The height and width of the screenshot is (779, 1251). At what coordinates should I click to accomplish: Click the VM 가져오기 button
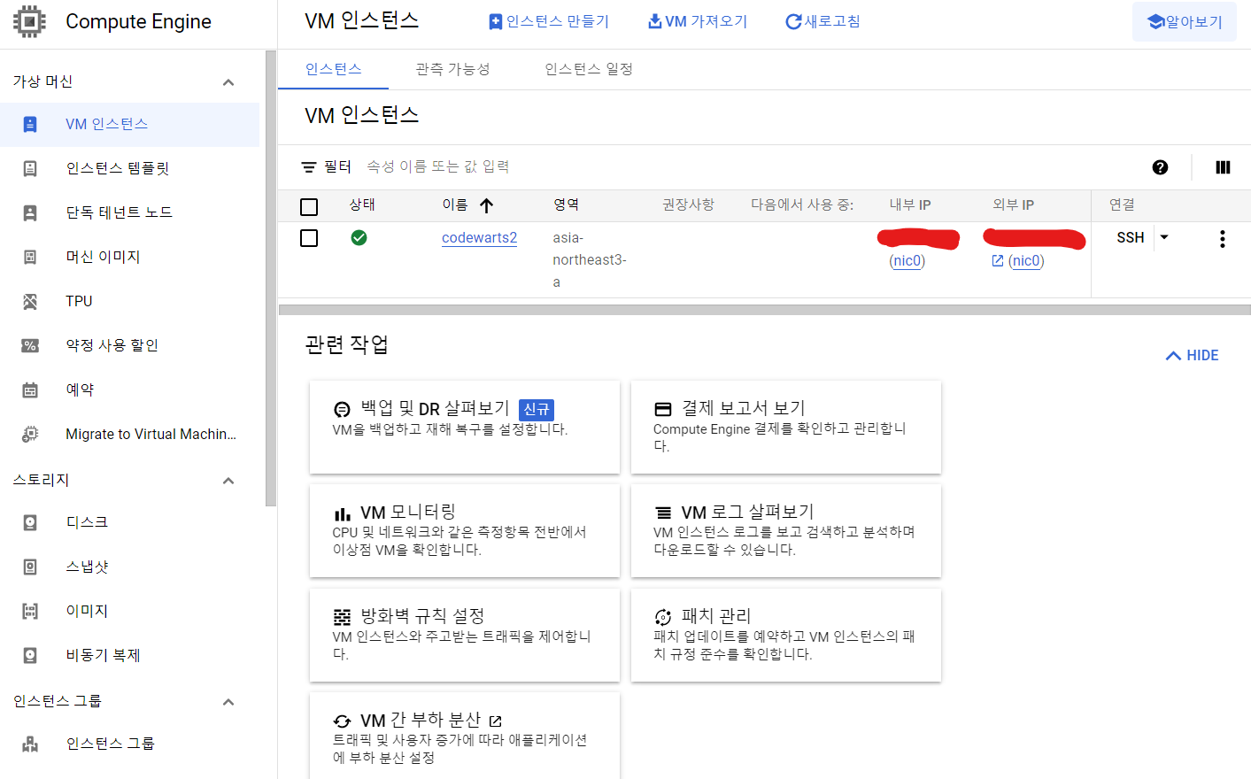pos(698,21)
